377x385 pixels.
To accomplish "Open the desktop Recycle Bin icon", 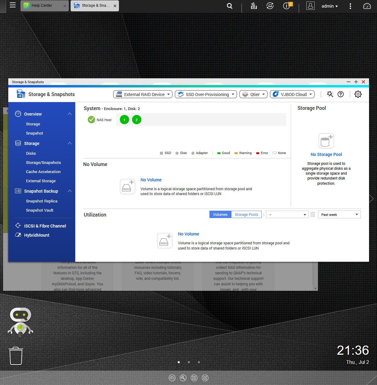I will click(16, 356).
